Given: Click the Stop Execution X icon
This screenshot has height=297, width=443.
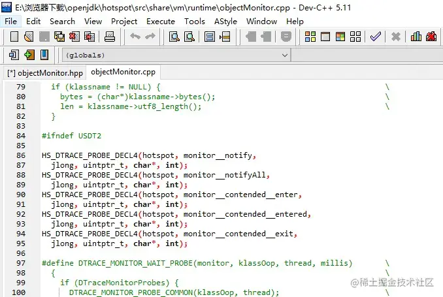Looking at the screenshot, I should (396, 37).
